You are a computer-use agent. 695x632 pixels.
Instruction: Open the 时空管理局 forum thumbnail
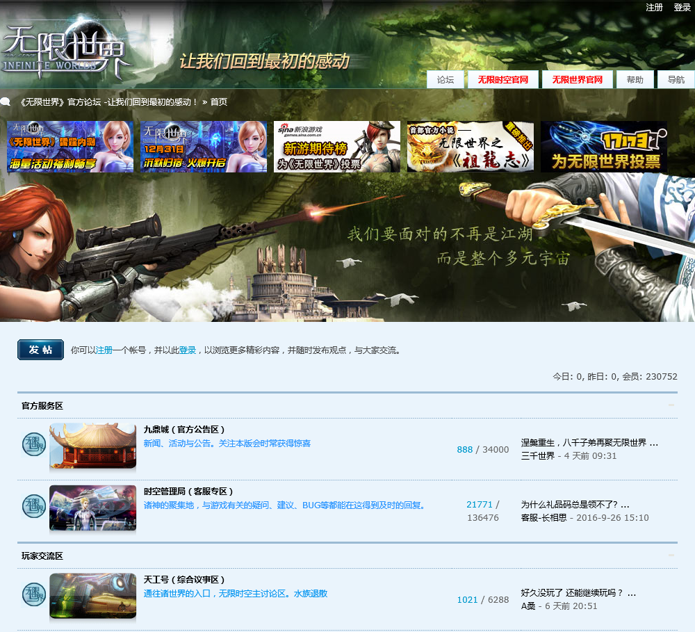click(x=92, y=508)
